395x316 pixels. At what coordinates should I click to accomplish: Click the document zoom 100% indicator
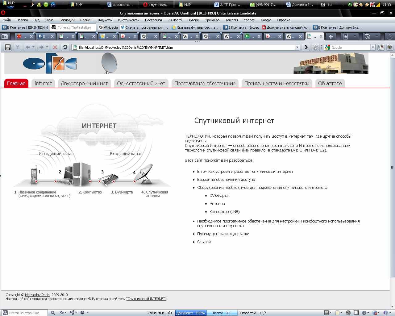tap(191, 313)
